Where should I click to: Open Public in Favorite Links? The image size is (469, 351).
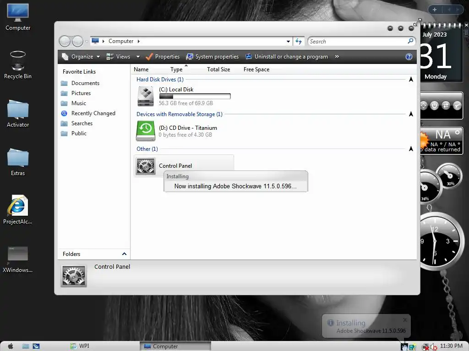[x=74, y=133]
